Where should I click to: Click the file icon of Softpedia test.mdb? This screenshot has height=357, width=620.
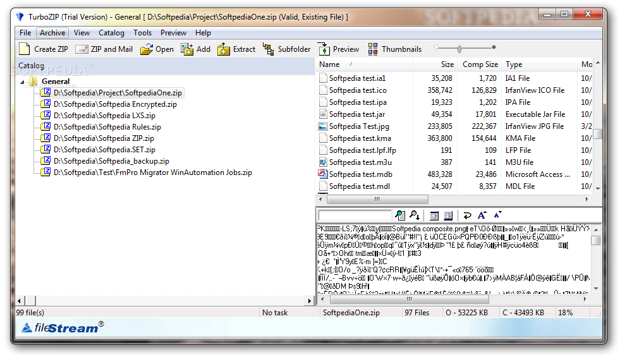(323, 174)
